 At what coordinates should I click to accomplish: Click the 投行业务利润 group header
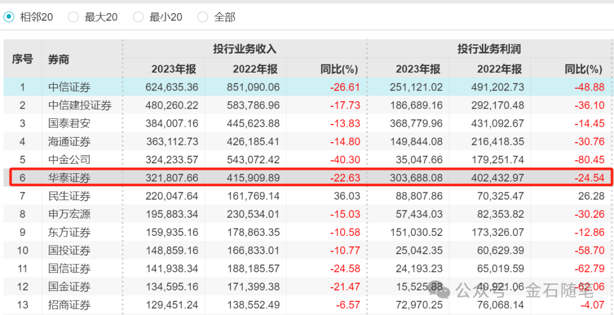(x=489, y=49)
